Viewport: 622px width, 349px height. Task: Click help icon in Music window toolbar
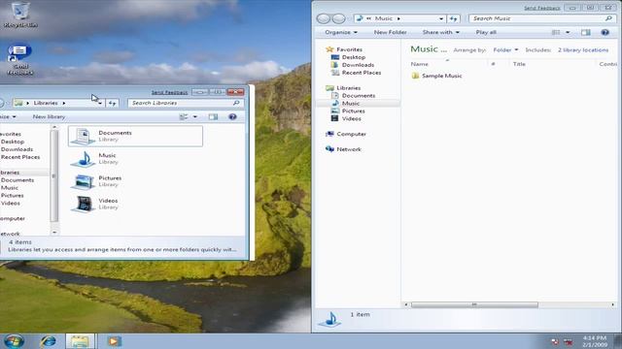(605, 32)
